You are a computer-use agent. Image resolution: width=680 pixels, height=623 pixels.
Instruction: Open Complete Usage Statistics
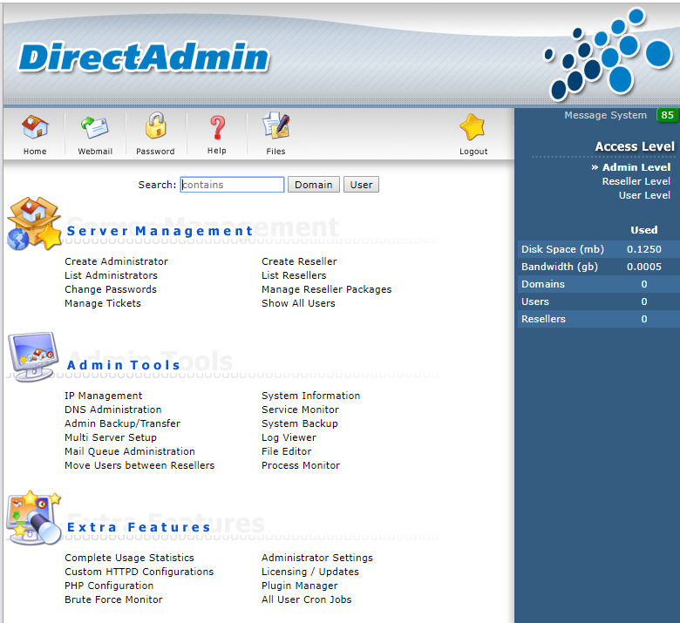(129, 558)
